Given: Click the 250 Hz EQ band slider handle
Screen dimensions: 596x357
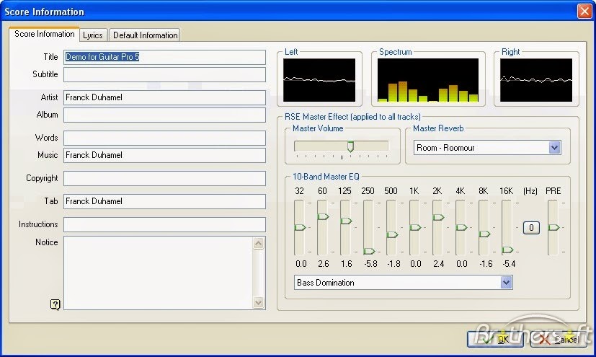Looking at the screenshot, I should (x=369, y=251).
